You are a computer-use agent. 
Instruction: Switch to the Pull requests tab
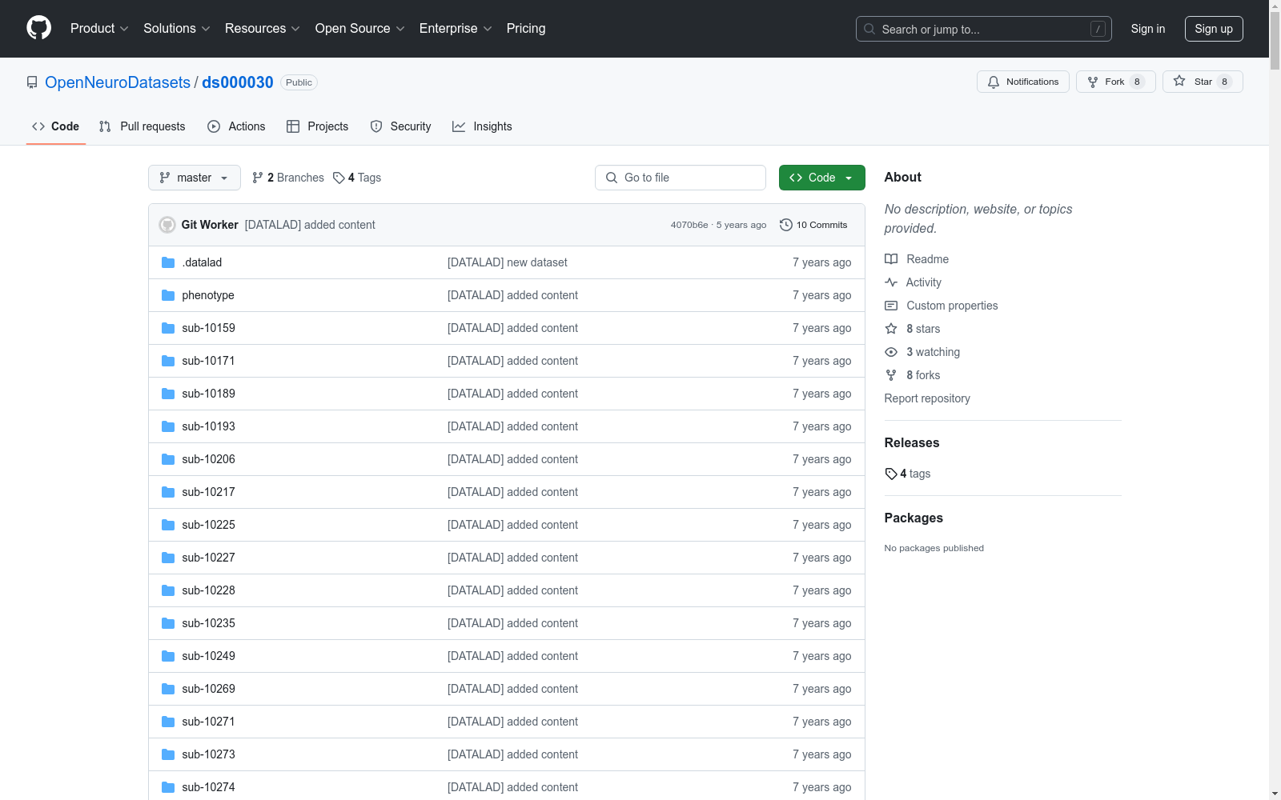click(x=143, y=126)
